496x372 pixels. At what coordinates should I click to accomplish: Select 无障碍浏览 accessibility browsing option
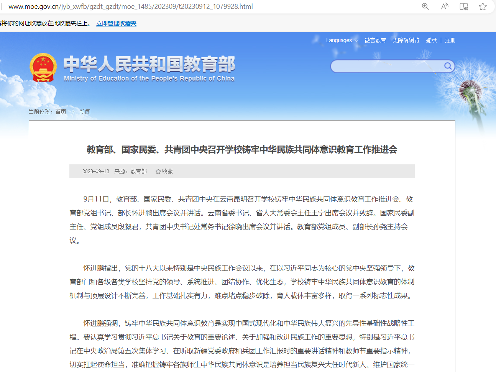[406, 41]
